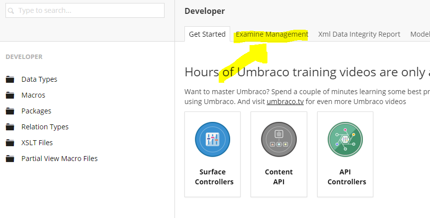
Task: Switch to the Get Started tab
Action: (x=207, y=34)
